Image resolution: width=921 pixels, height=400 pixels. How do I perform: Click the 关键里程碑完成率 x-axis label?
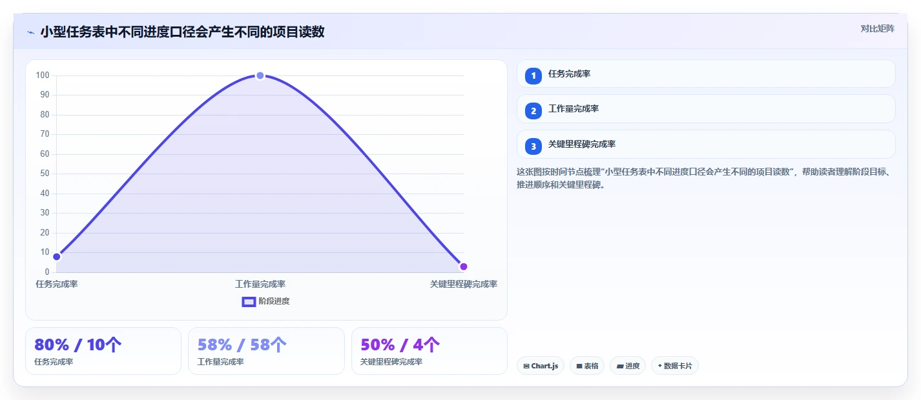[464, 284]
